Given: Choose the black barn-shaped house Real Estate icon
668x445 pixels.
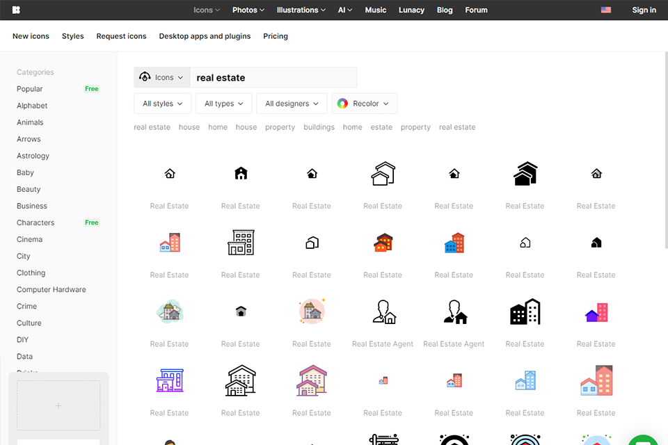Looking at the screenshot, I should tap(241, 173).
